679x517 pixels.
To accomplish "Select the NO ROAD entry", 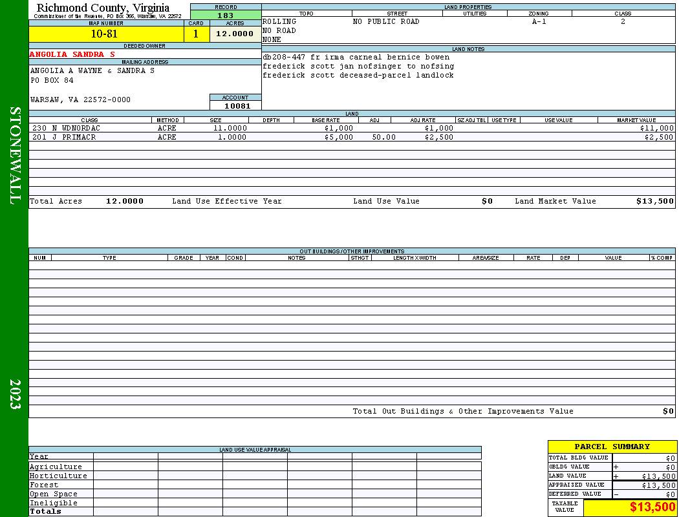I will click(x=279, y=31).
